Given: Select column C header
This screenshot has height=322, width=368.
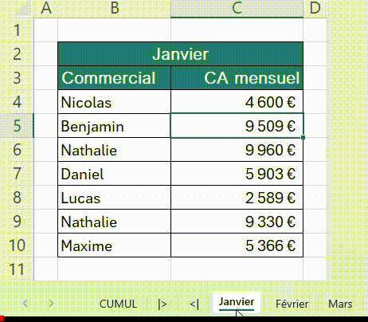Looking at the screenshot, I should [x=237, y=9].
